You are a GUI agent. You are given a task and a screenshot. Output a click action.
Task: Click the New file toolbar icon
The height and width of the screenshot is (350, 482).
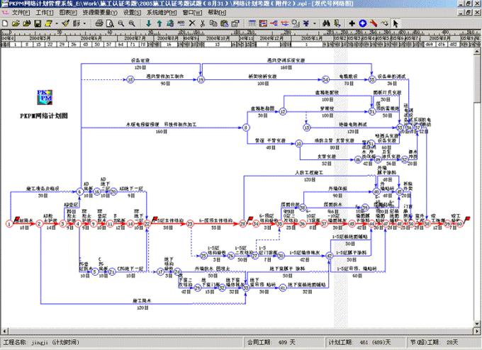[5, 23]
